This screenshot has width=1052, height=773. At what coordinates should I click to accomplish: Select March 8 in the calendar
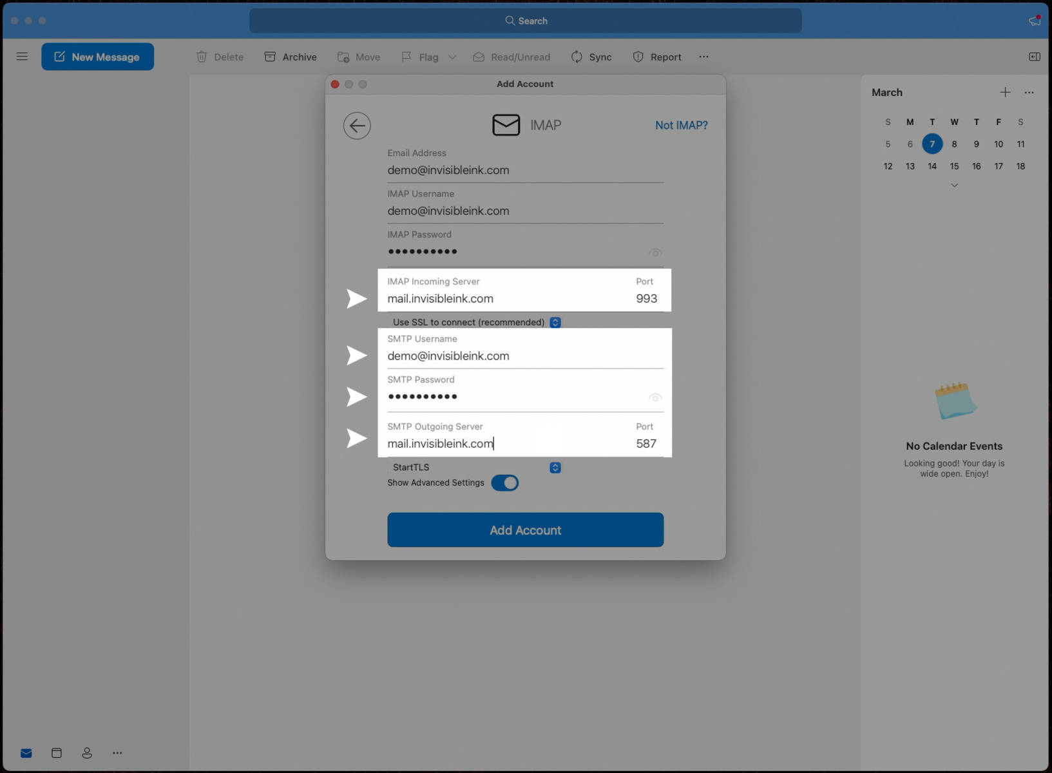pos(954,144)
